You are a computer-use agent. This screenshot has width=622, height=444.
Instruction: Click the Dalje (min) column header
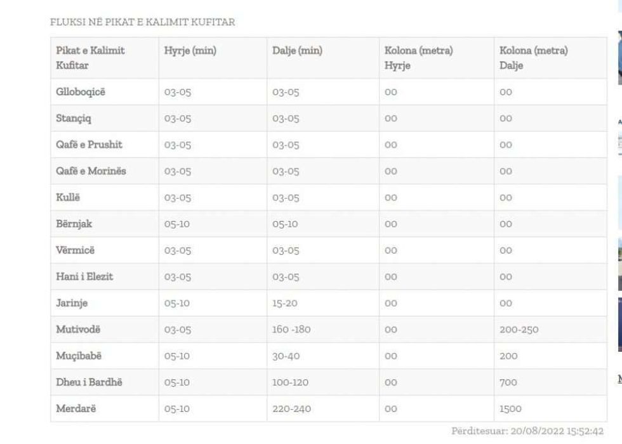click(x=297, y=51)
